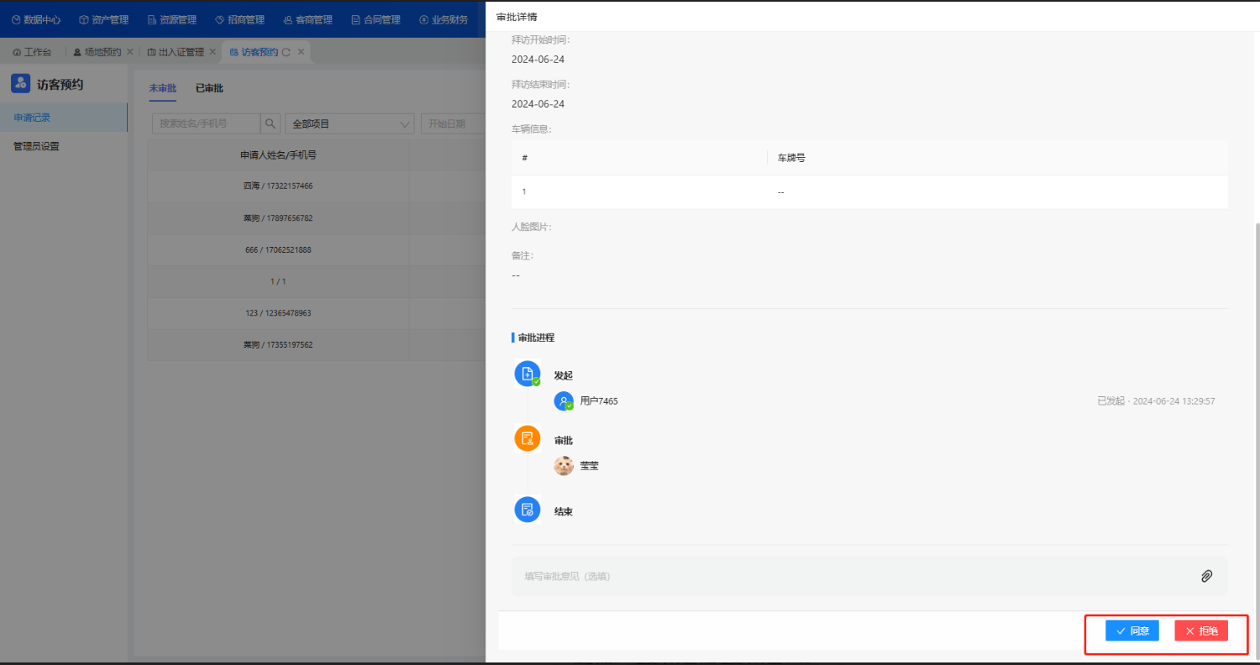Screen dimensions: 1260x665
Task: Click the 用户7465 avatar icon
Action: coord(564,401)
